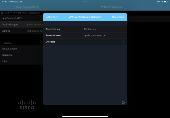Click the 65 % battery percentage text

(x=161, y=2)
